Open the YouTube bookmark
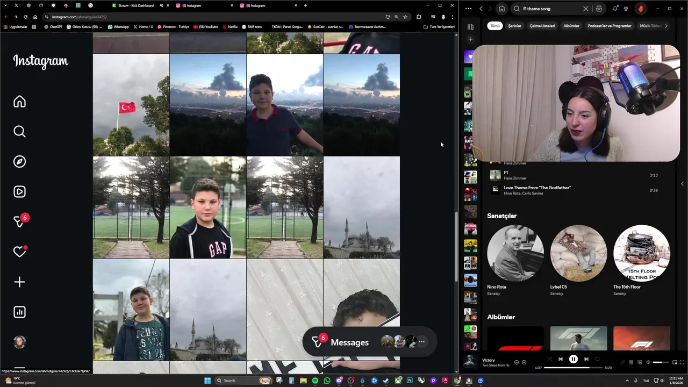This screenshot has width=688, height=387. (x=206, y=26)
